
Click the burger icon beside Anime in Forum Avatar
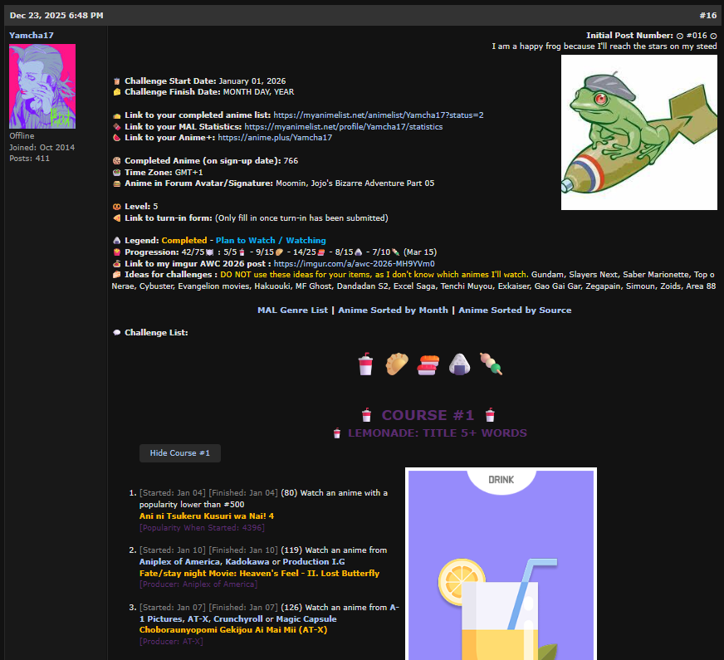(117, 183)
